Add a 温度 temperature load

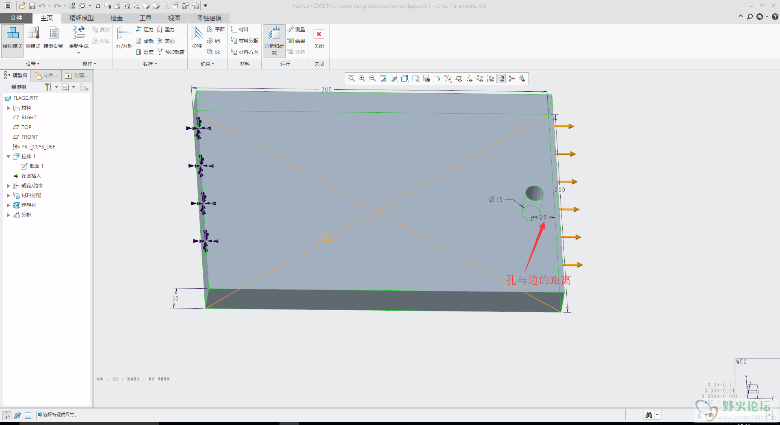point(144,52)
